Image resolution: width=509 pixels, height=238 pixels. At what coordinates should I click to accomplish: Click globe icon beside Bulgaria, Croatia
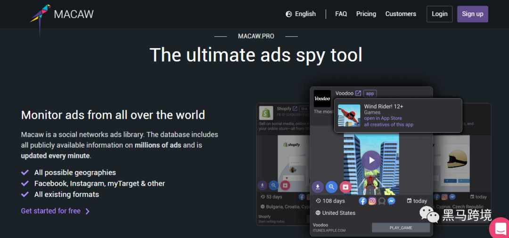(263, 206)
